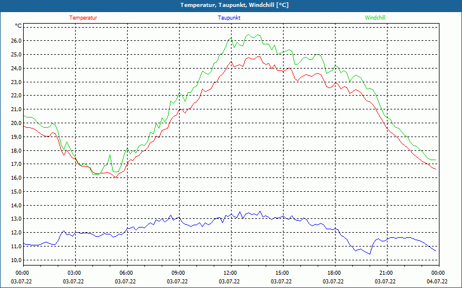
Task: Click the green Windchill peak after 12:00
Action: tap(248, 35)
